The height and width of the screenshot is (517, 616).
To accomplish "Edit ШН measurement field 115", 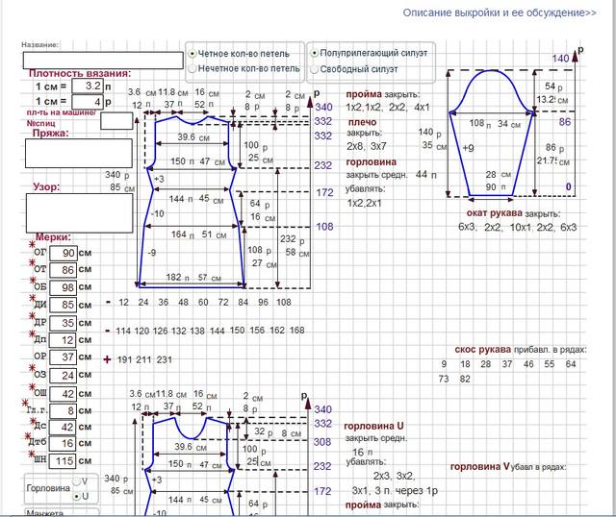I will 64,460.
